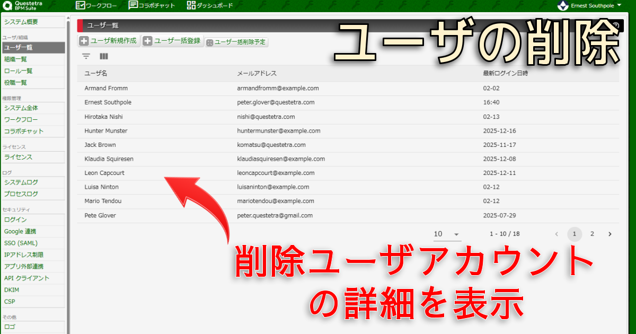Open ロゴ in the sidebar
Image resolution: width=636 pixels, height=334 pixels.
pyautogui.click(x=33, y=327)
